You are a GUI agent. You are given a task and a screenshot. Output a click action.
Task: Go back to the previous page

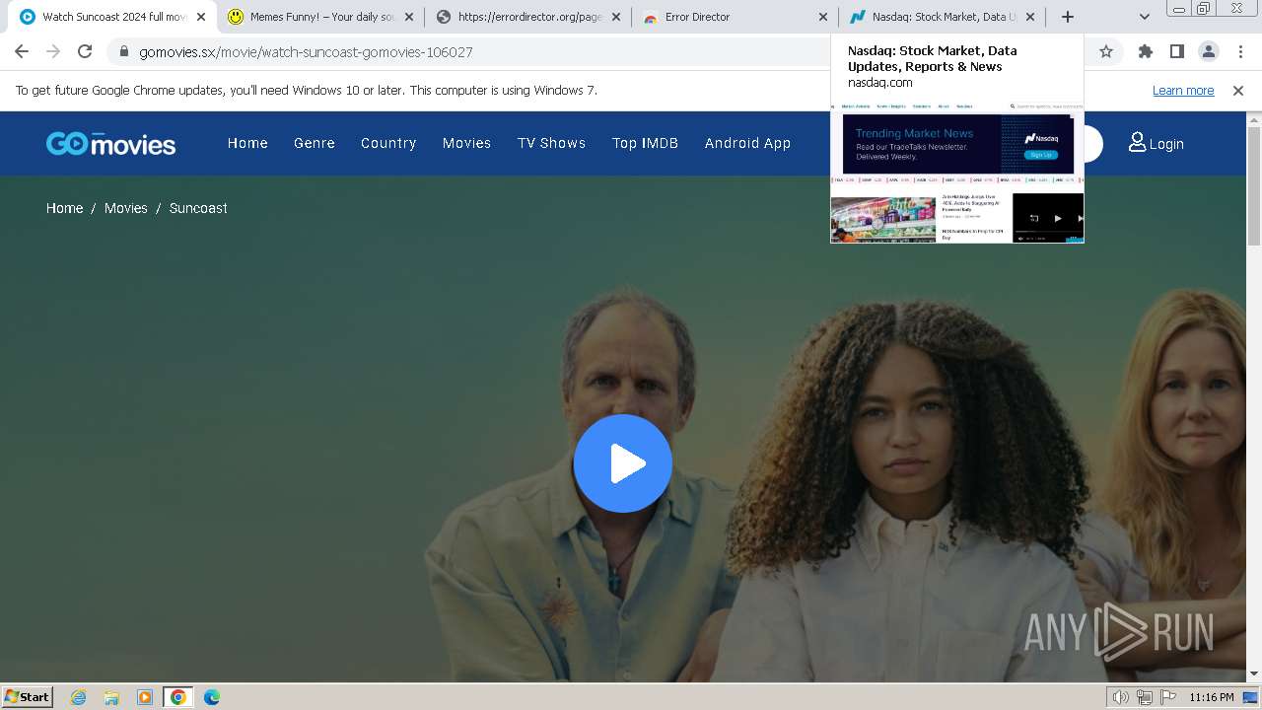click(x=22, y=51)
